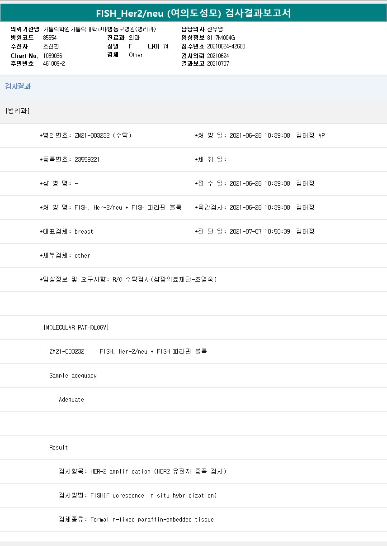This screenshot has width=387, height=546.
Task: Click the Sample adequacy label
Action: coord(73,375)
